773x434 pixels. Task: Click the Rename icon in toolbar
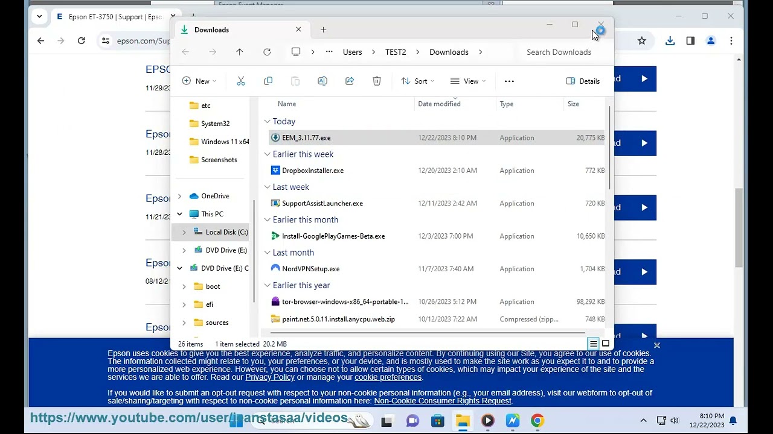[322, 81]
